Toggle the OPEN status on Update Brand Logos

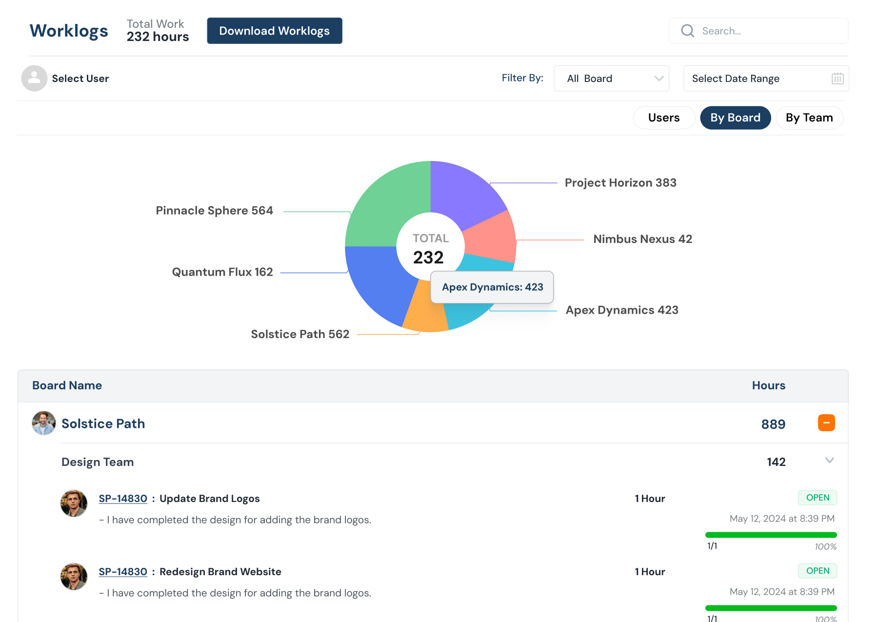point(817,497)
